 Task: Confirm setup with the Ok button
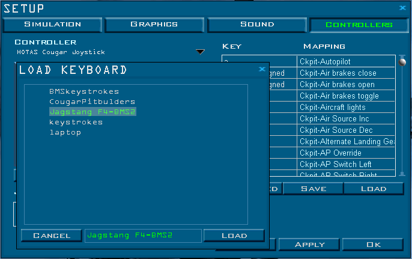(374, 245)
